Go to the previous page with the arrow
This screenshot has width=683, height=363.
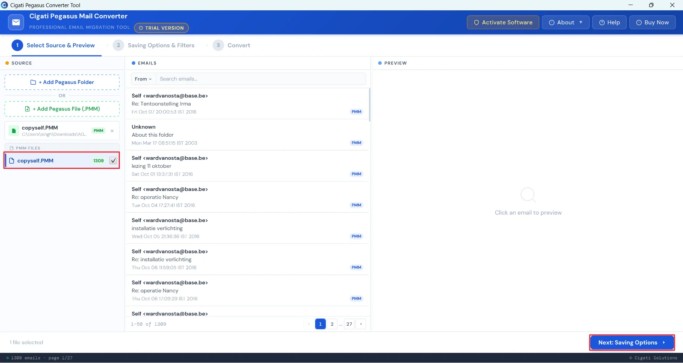309,324
